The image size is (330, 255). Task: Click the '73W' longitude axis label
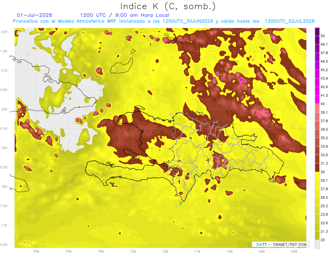point(133,251)
